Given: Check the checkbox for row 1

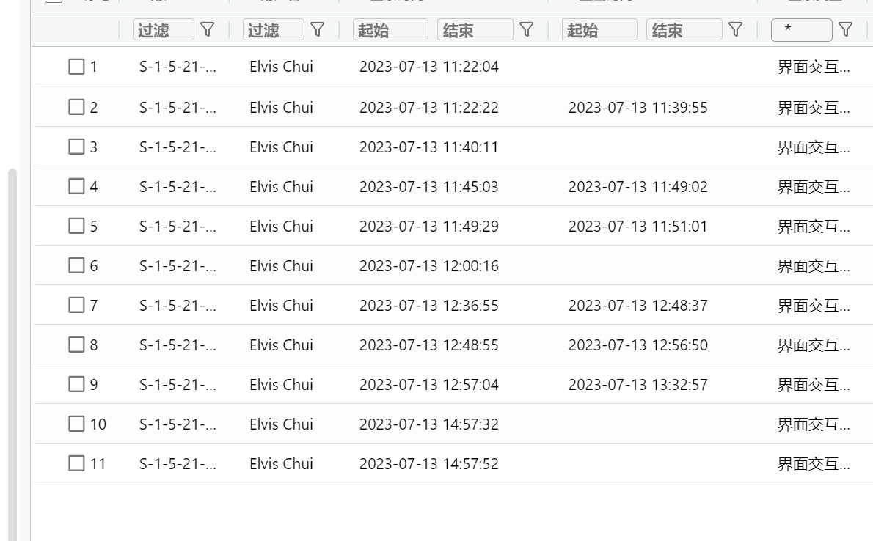Looking at the screenshot, I should (x=76, y=67).
